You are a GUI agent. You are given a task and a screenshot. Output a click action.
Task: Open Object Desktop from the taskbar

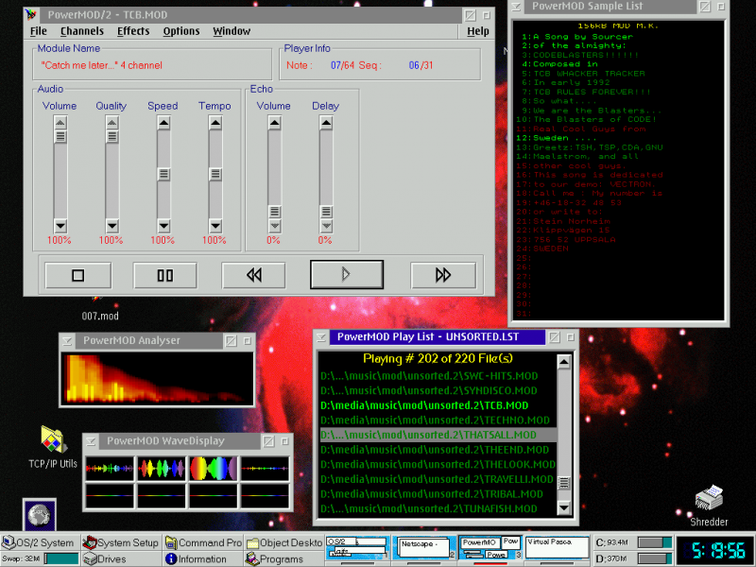[x=284, y=542]
